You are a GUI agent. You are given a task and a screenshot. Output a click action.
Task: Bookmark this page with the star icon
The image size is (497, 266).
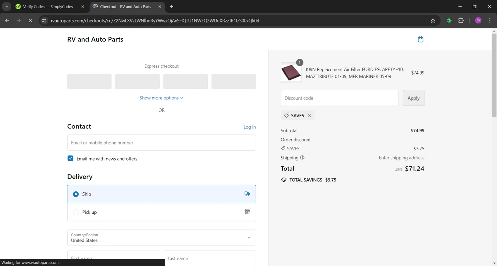pos(433,20)
